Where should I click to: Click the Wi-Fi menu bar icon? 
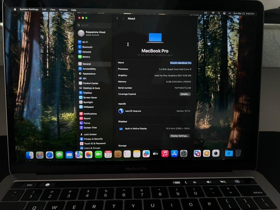pos(213,13)
